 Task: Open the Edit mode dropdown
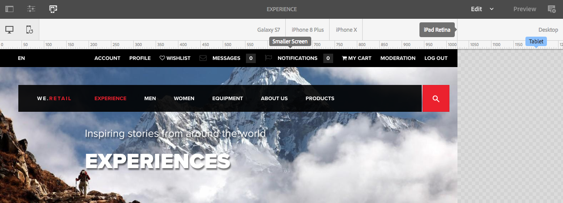pos(482,9)
